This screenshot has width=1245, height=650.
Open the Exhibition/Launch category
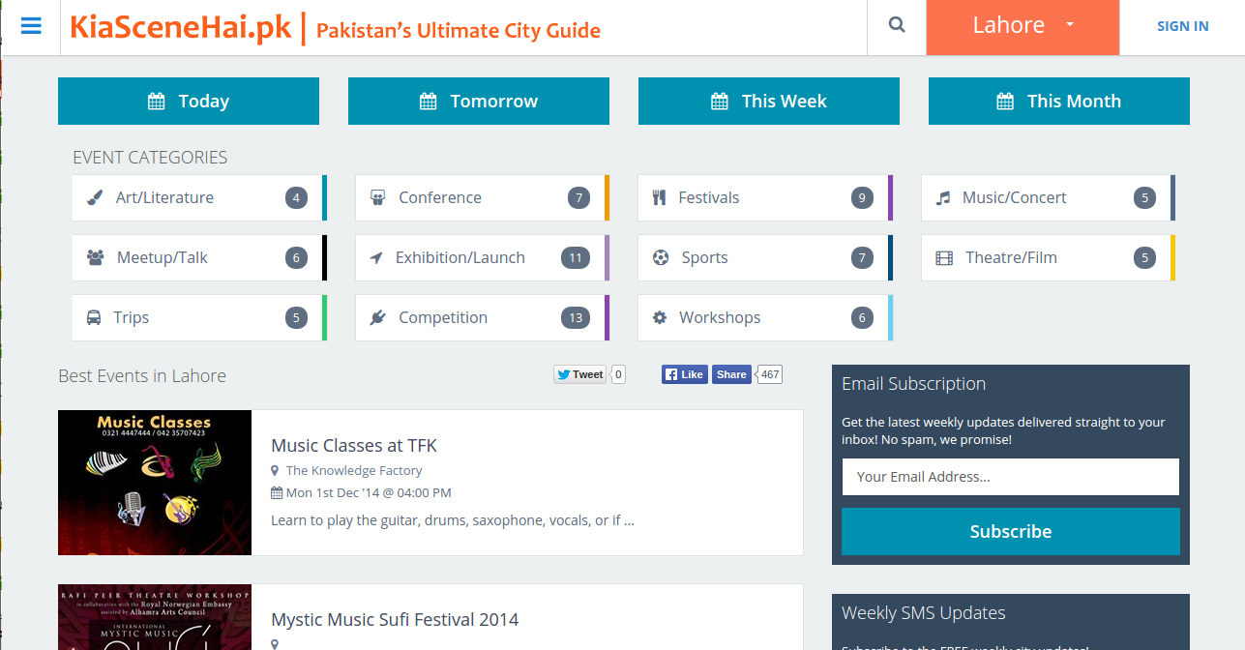[x=483, y=258]
